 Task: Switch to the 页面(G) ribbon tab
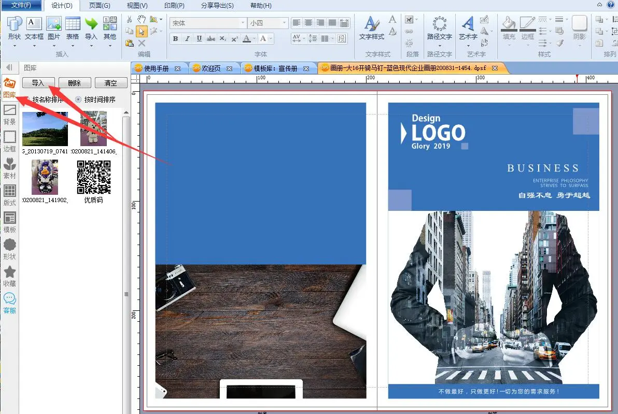[x=100, y=6]
